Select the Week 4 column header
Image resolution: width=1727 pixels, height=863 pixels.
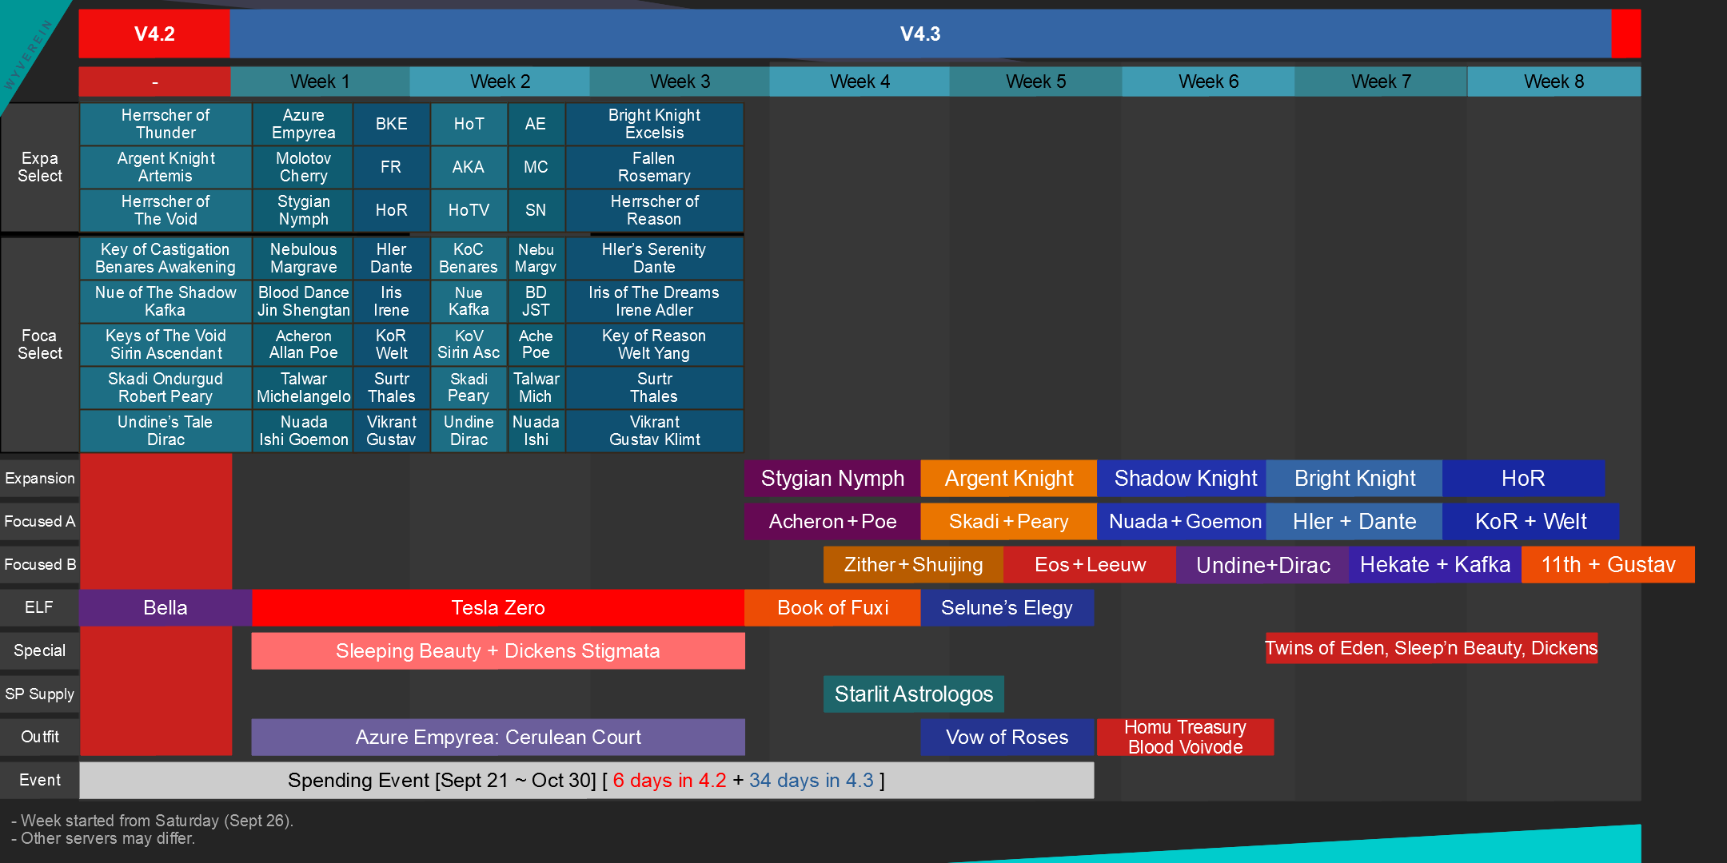pos(860,82)
